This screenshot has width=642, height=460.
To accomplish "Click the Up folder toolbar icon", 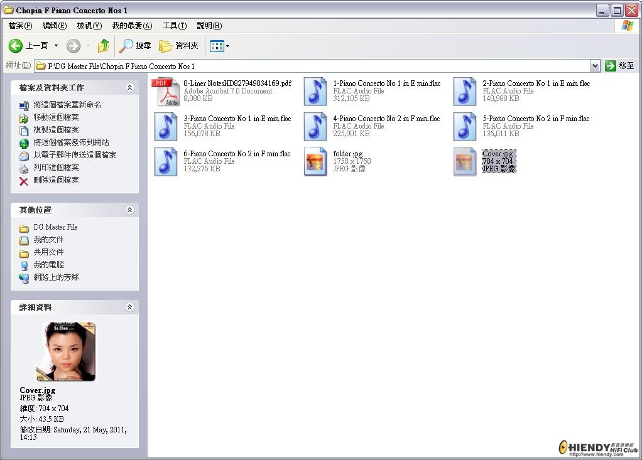I will [x=104, y=46].
